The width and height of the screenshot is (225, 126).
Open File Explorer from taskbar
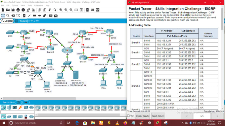[93, 123]
